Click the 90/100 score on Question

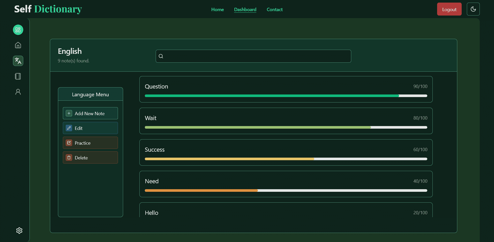click(420, 86)
